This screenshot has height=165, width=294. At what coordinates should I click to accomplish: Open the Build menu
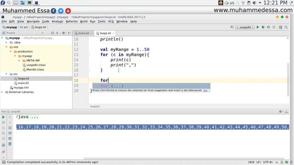coord(84,22)
